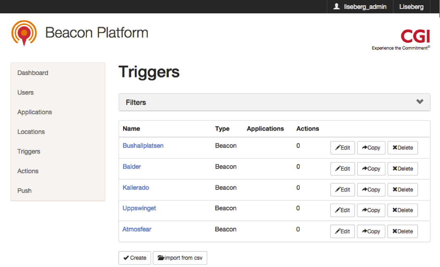Copy the Atmosfear trigger
This screenshot has width=440, height=267.
click(371, 232)
